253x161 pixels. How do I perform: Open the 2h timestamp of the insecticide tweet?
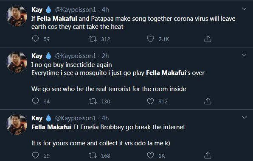[x=105, y=56]
